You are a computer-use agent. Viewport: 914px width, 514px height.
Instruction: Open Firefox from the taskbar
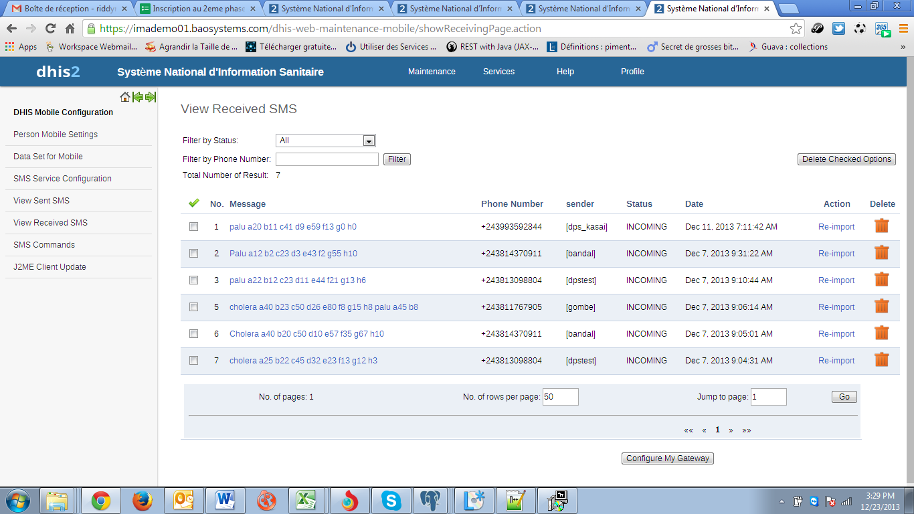(x=143, y=501)
